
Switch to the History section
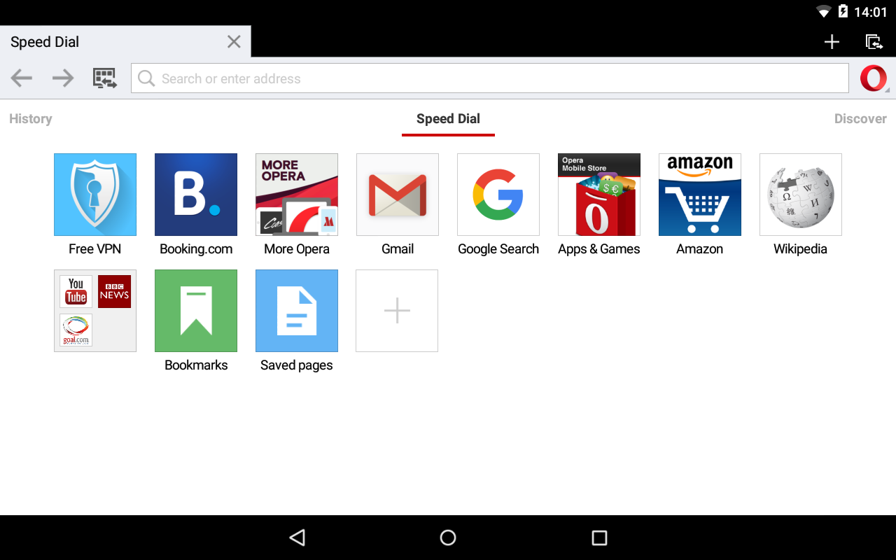coord(31,119)
